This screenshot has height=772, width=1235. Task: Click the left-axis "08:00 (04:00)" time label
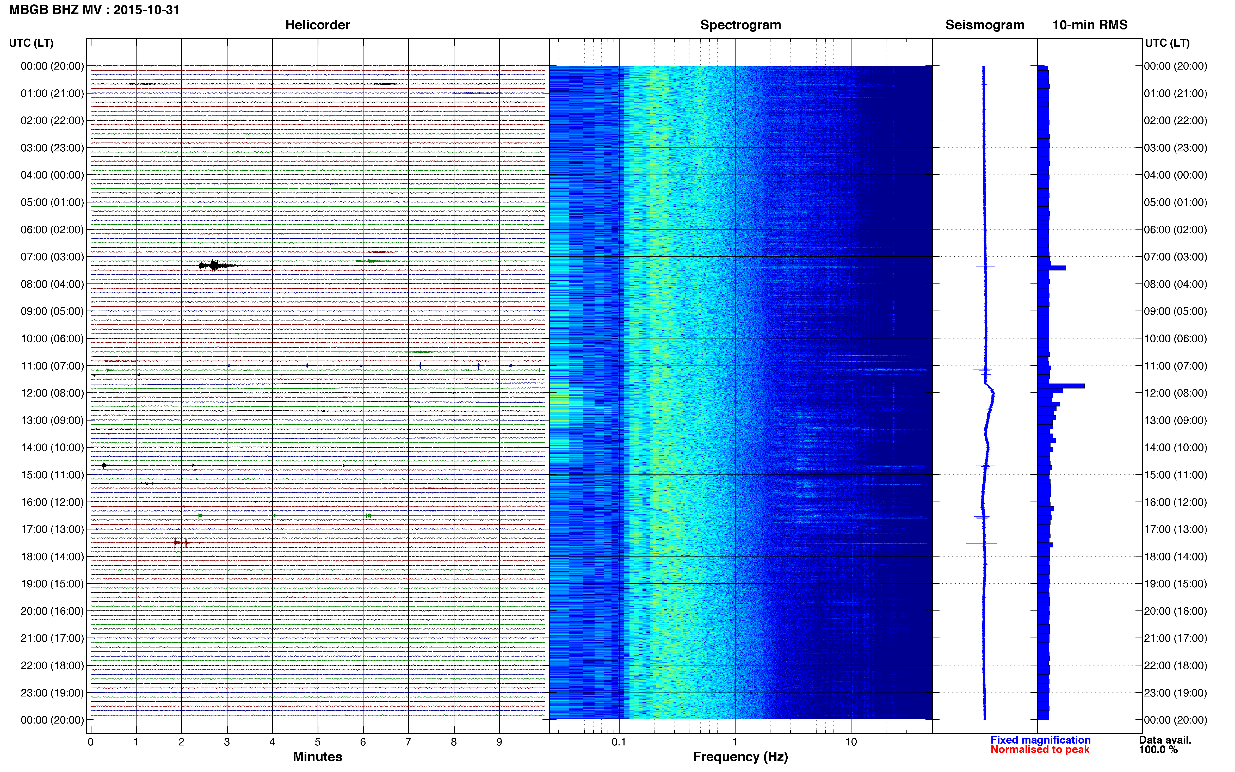pyautogui.click(x=52, y=284)
